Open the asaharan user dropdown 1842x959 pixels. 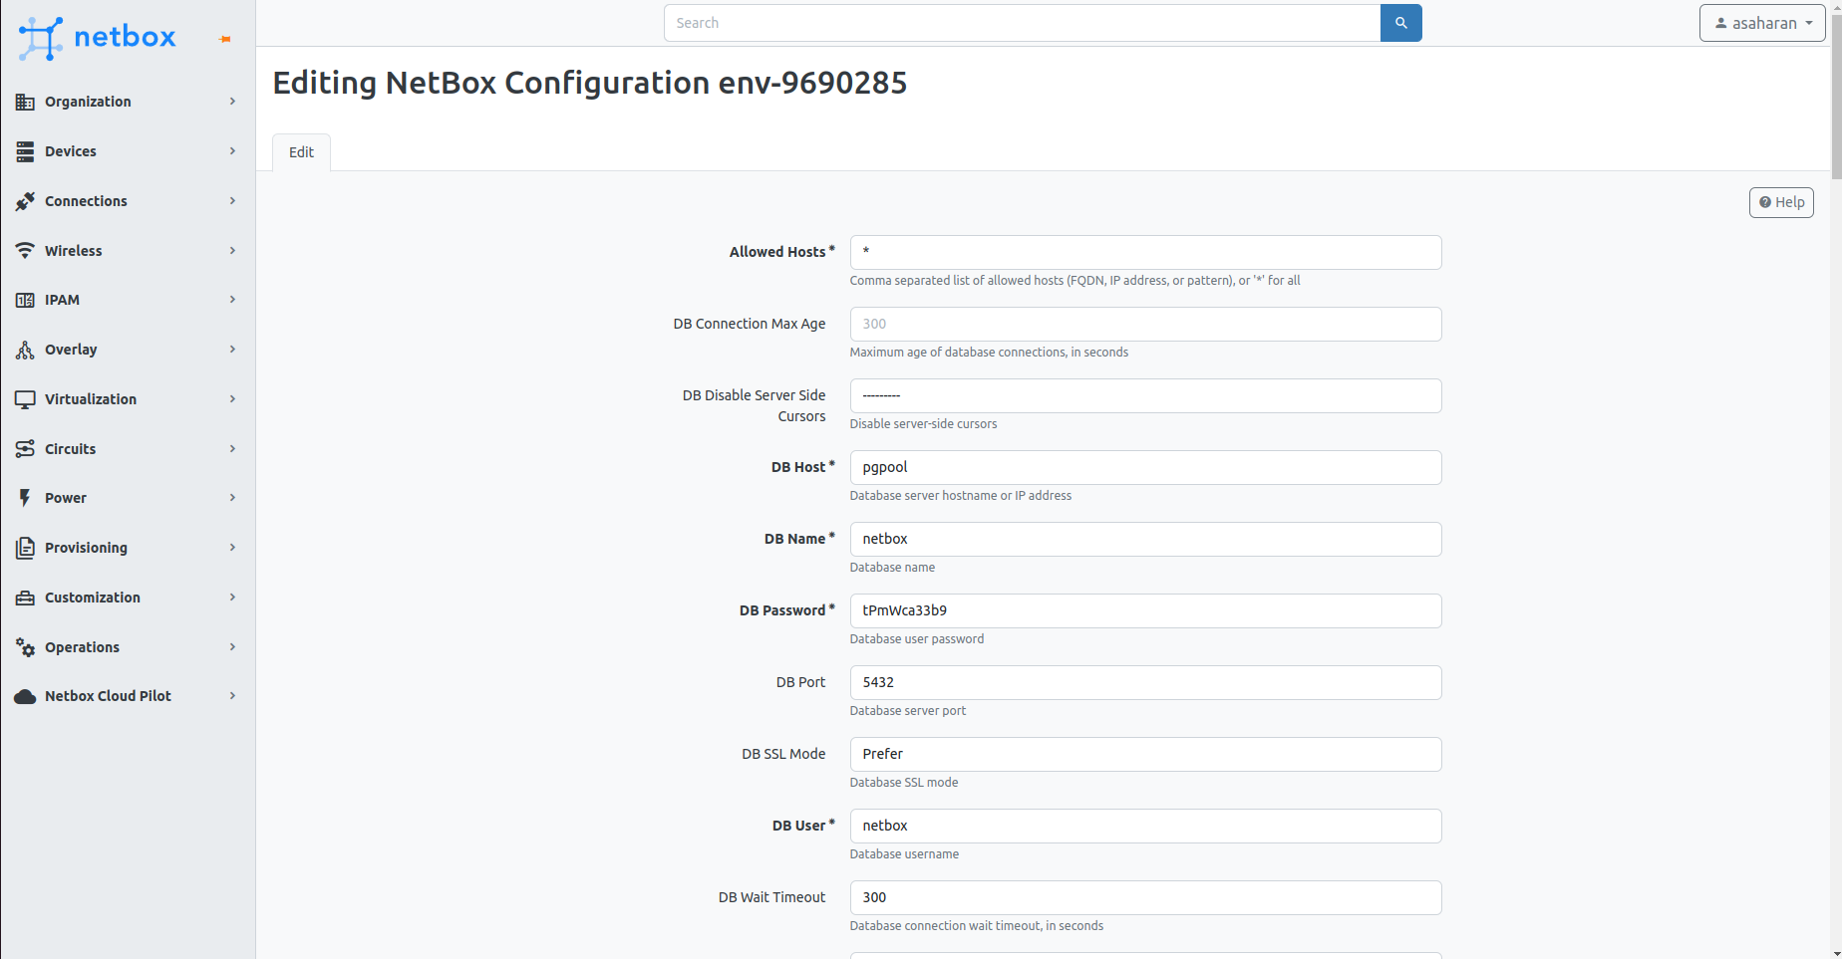pos(1762,23)
